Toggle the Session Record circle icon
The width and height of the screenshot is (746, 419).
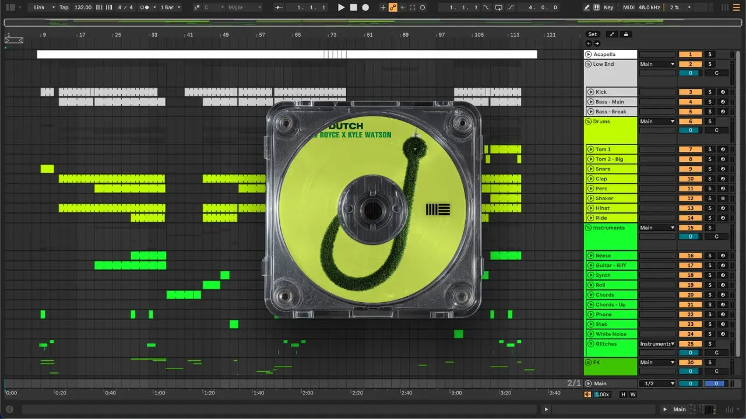pos(423,8)
